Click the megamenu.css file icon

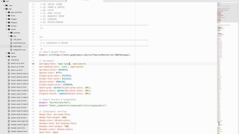[x=11, y=50]
